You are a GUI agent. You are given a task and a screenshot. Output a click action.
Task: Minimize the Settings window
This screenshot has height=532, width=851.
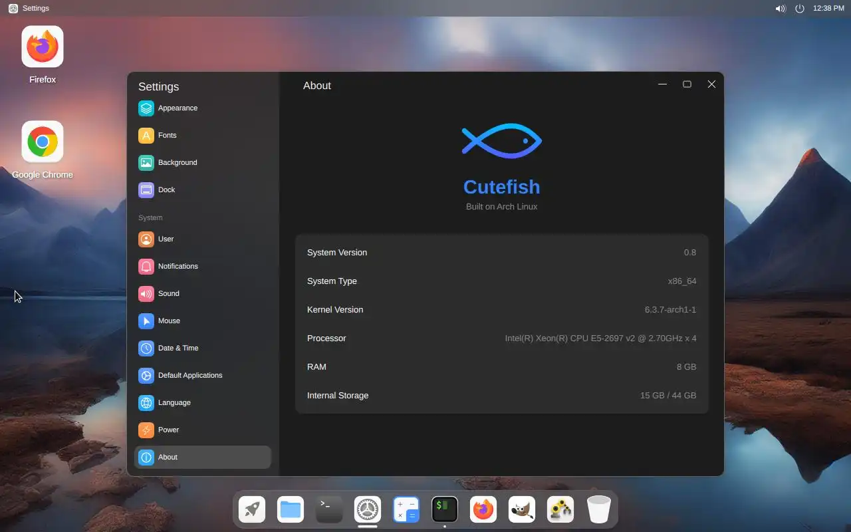click(x=662, y=84)
